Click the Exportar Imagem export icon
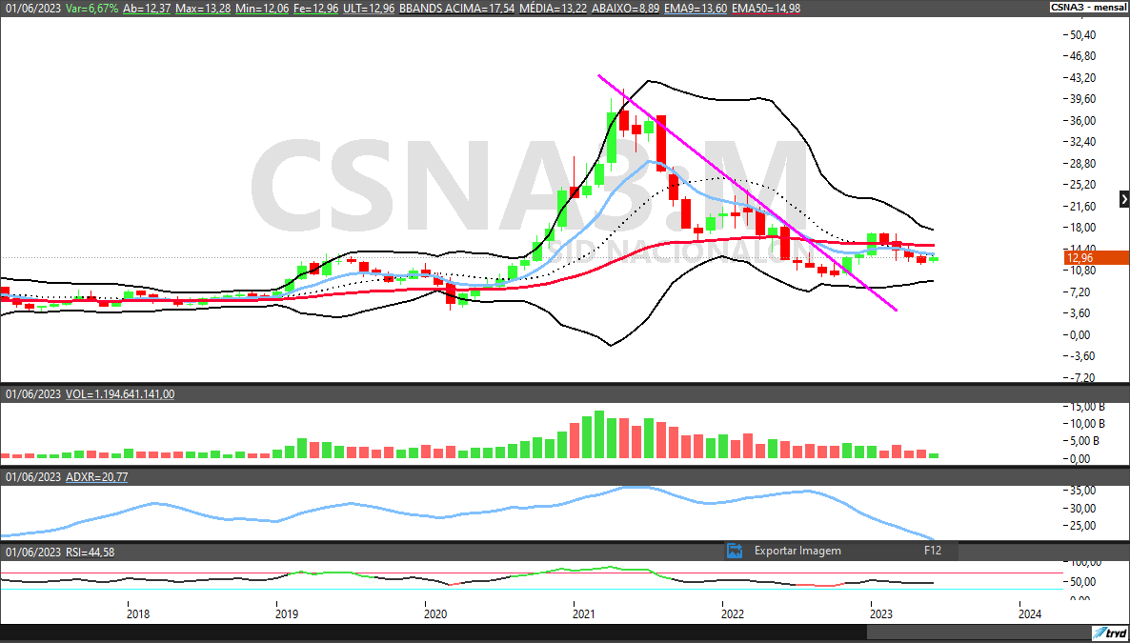The width and height of the screenshot is (1130, 643). 734,551
